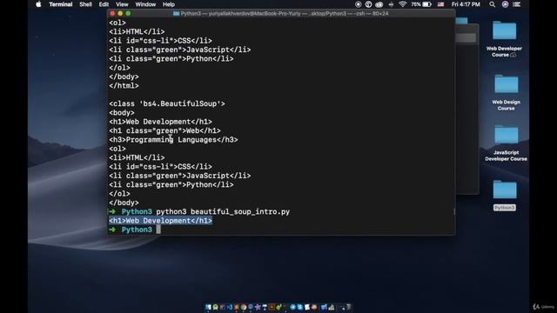Open the Help menu
557x313 pixels.
click(169, 4)
